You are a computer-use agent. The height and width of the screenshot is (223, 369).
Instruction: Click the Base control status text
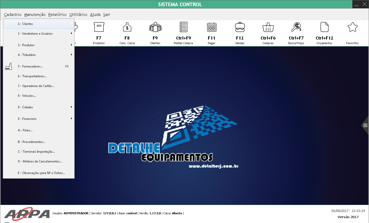pyautogui.click(x=128, y=213)
